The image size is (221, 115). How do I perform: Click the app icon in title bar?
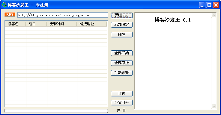(4, 5)
